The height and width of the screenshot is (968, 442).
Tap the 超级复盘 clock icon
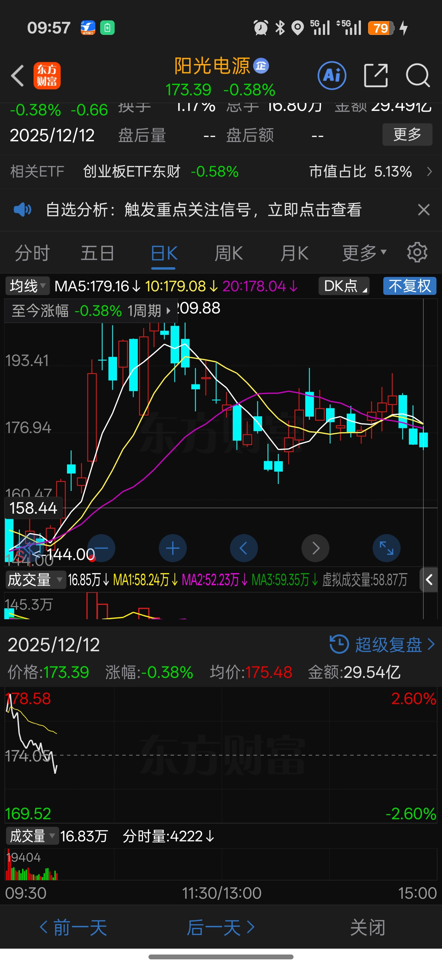tap(339, 644)
